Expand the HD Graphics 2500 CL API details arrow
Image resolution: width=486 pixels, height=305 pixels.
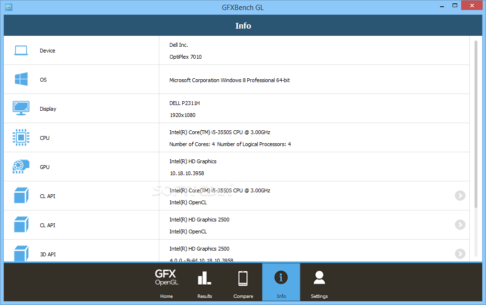pos(460,225)
